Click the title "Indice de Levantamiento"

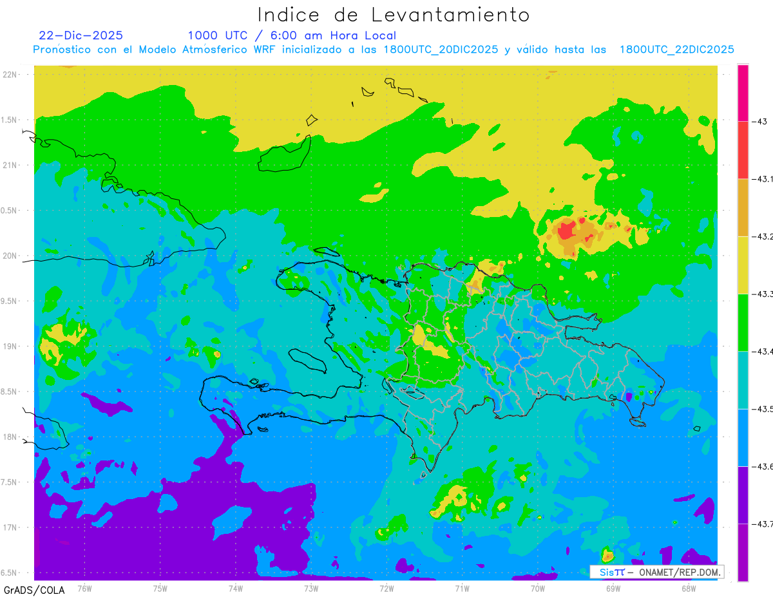tap(394, 14)
